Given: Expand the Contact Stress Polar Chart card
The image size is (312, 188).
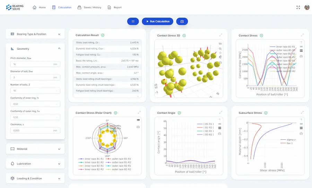Looking at the screenshot, I should pos(139,112).
